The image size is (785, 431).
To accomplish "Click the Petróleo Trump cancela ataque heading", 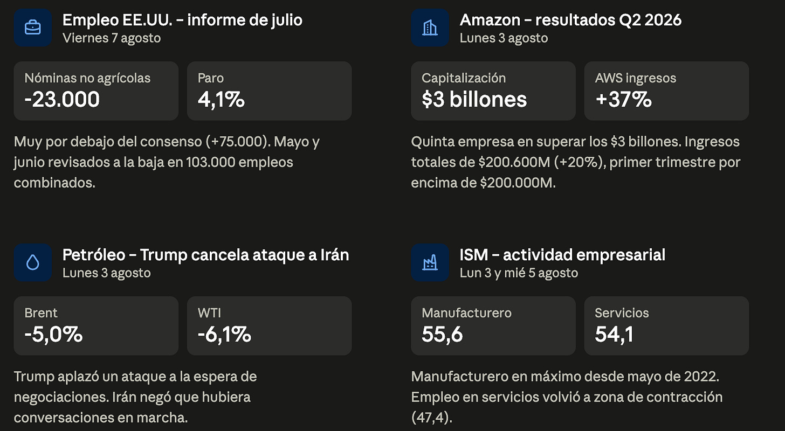I will (x=206, y=255).
